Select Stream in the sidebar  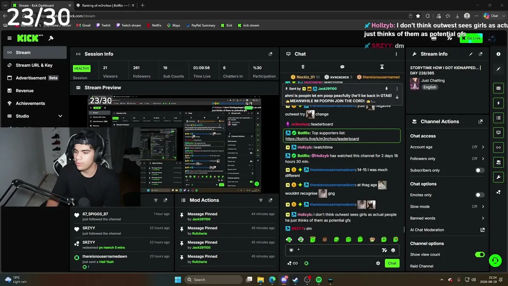(35, 52)
